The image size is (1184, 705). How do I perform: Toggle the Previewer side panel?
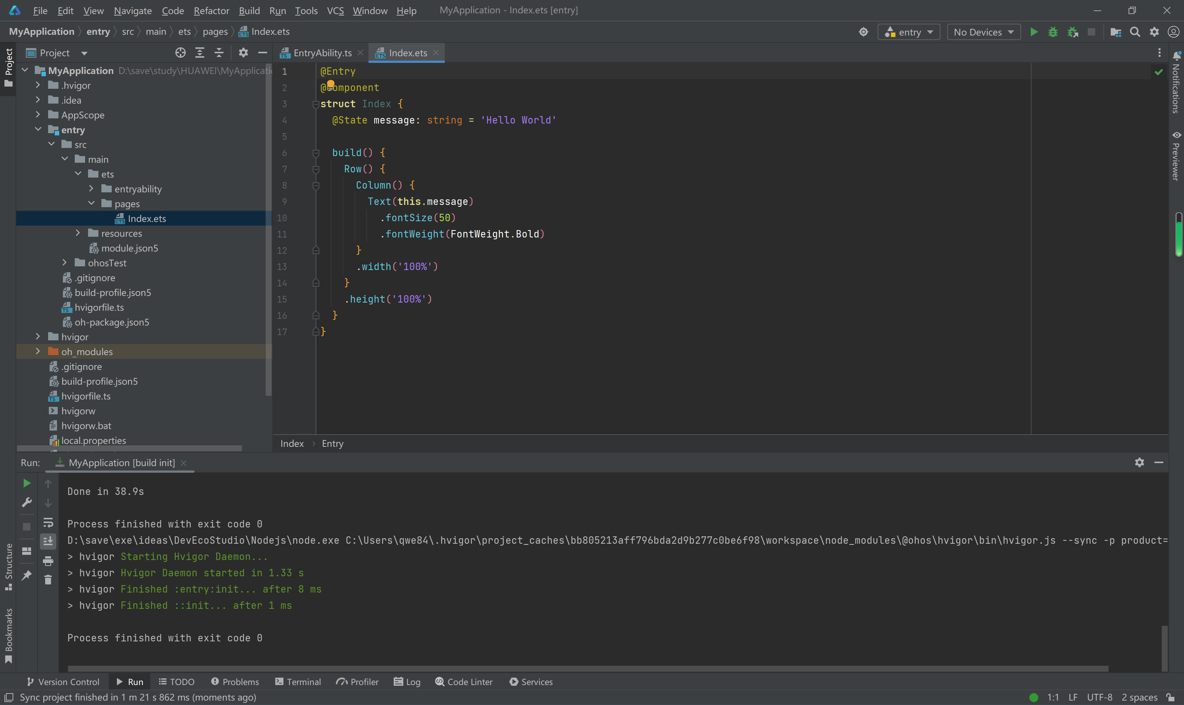pyautogui.click(x=1176, y=156)
